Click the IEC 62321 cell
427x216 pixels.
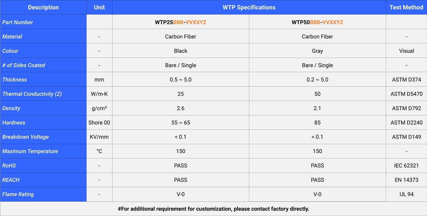point(406,166)
